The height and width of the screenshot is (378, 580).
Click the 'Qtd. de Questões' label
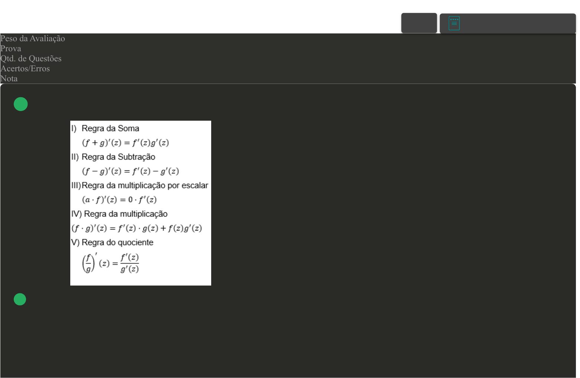tap(31, 59)
